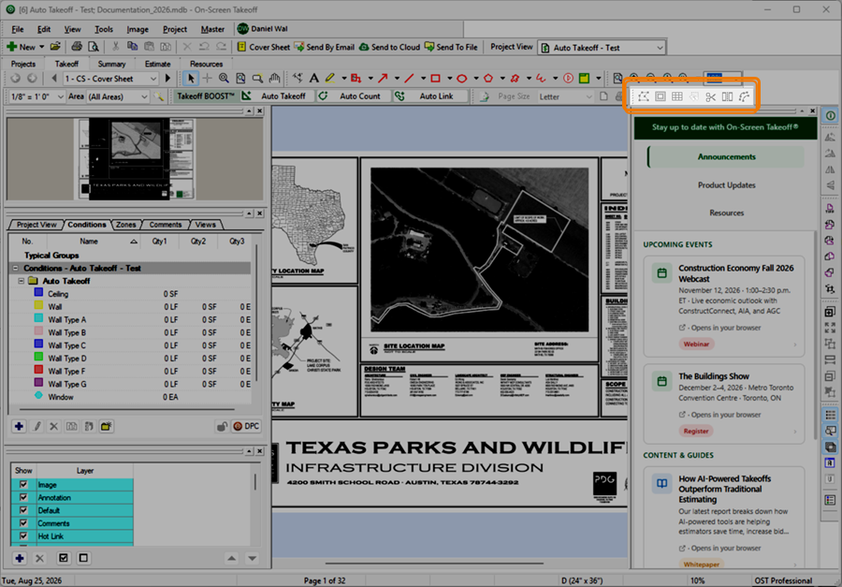The width and height of the screenshot is (842, 587).
Task: Collapse the 'Conditions - Auto Takeoff - Test' group
Action: 15,268
